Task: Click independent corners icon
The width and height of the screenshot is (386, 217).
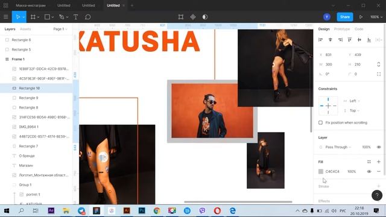Action: click(x=379, y=74)
